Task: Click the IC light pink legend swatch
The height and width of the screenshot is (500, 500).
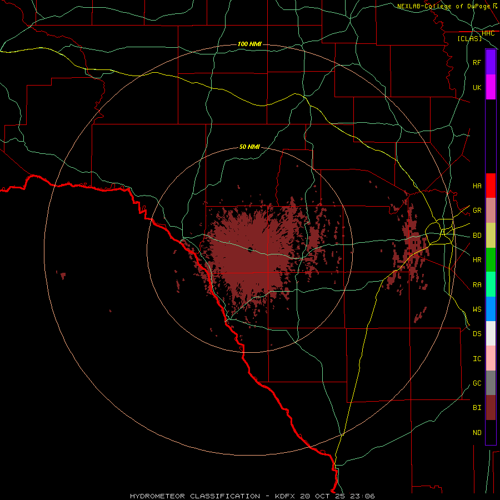Action: click(x=491, y=358)
